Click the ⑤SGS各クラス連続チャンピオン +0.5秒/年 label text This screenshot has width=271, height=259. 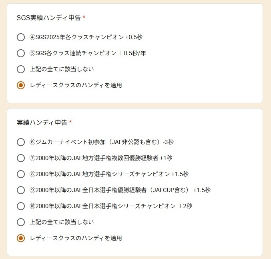(x=88, y=53)
